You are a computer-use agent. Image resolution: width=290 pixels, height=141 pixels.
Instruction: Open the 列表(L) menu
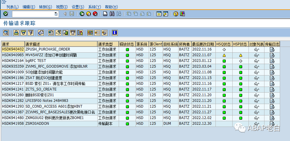12,7
